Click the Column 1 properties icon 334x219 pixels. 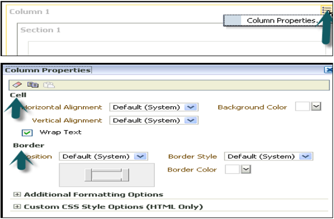coord(326,10)
